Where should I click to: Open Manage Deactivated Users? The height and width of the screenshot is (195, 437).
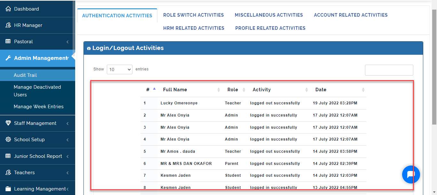(x=37, y=91)
